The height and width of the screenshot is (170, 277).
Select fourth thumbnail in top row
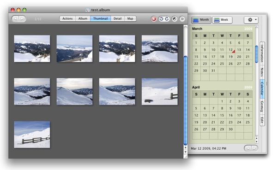coord(160,49)
